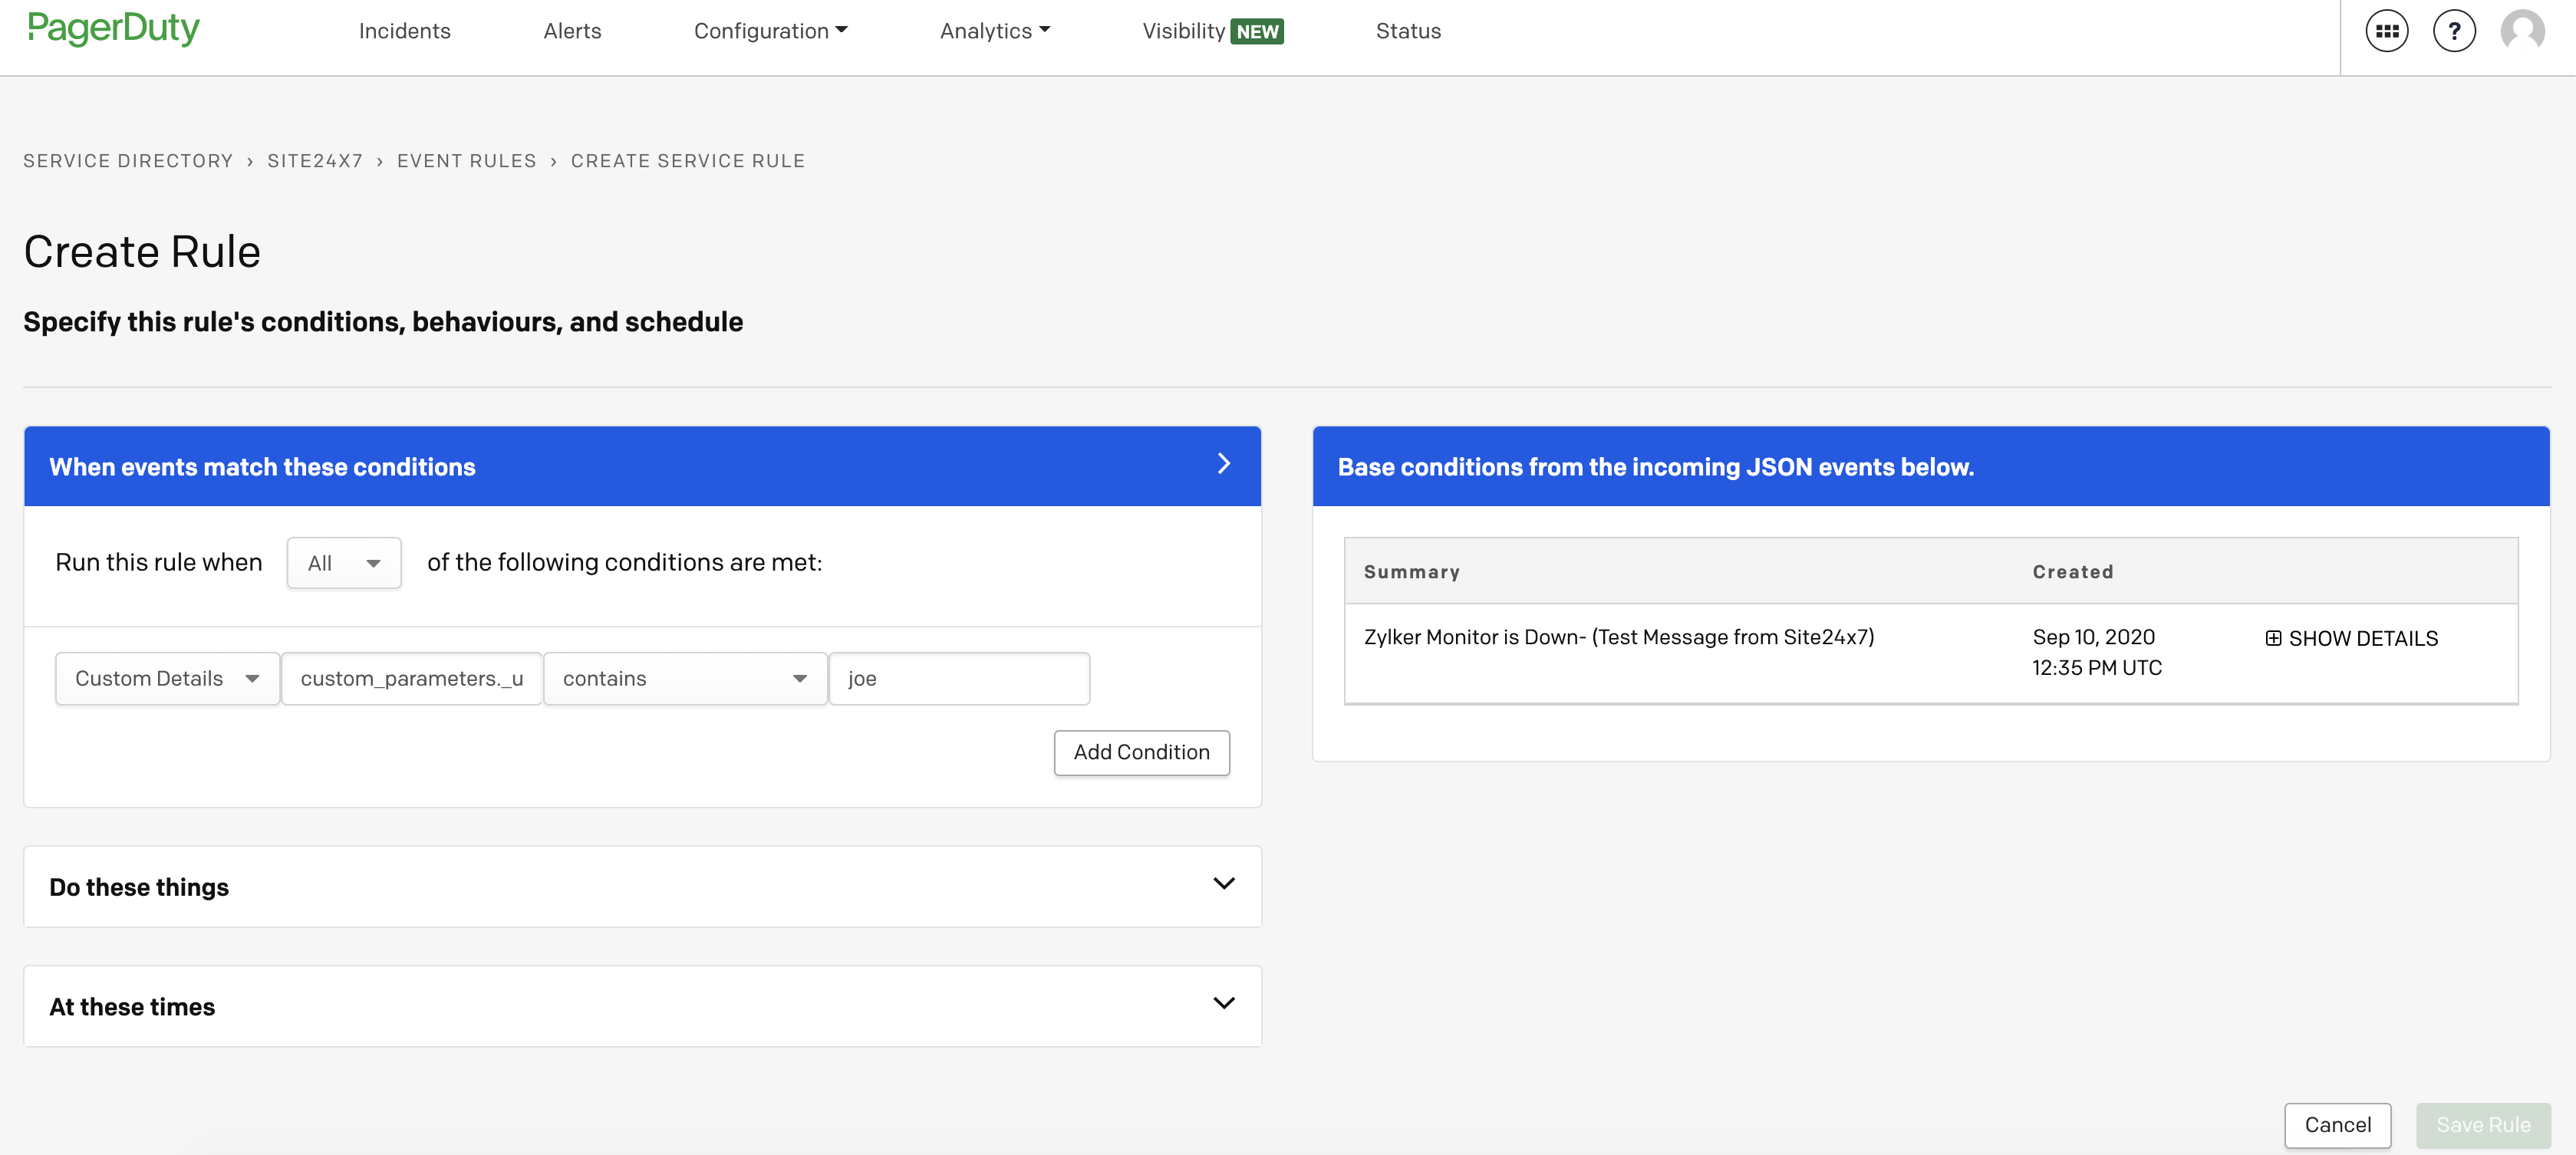The image size is (2576, 1155).
Task: Open help via the question mark icon
Action: [2455, 30]
